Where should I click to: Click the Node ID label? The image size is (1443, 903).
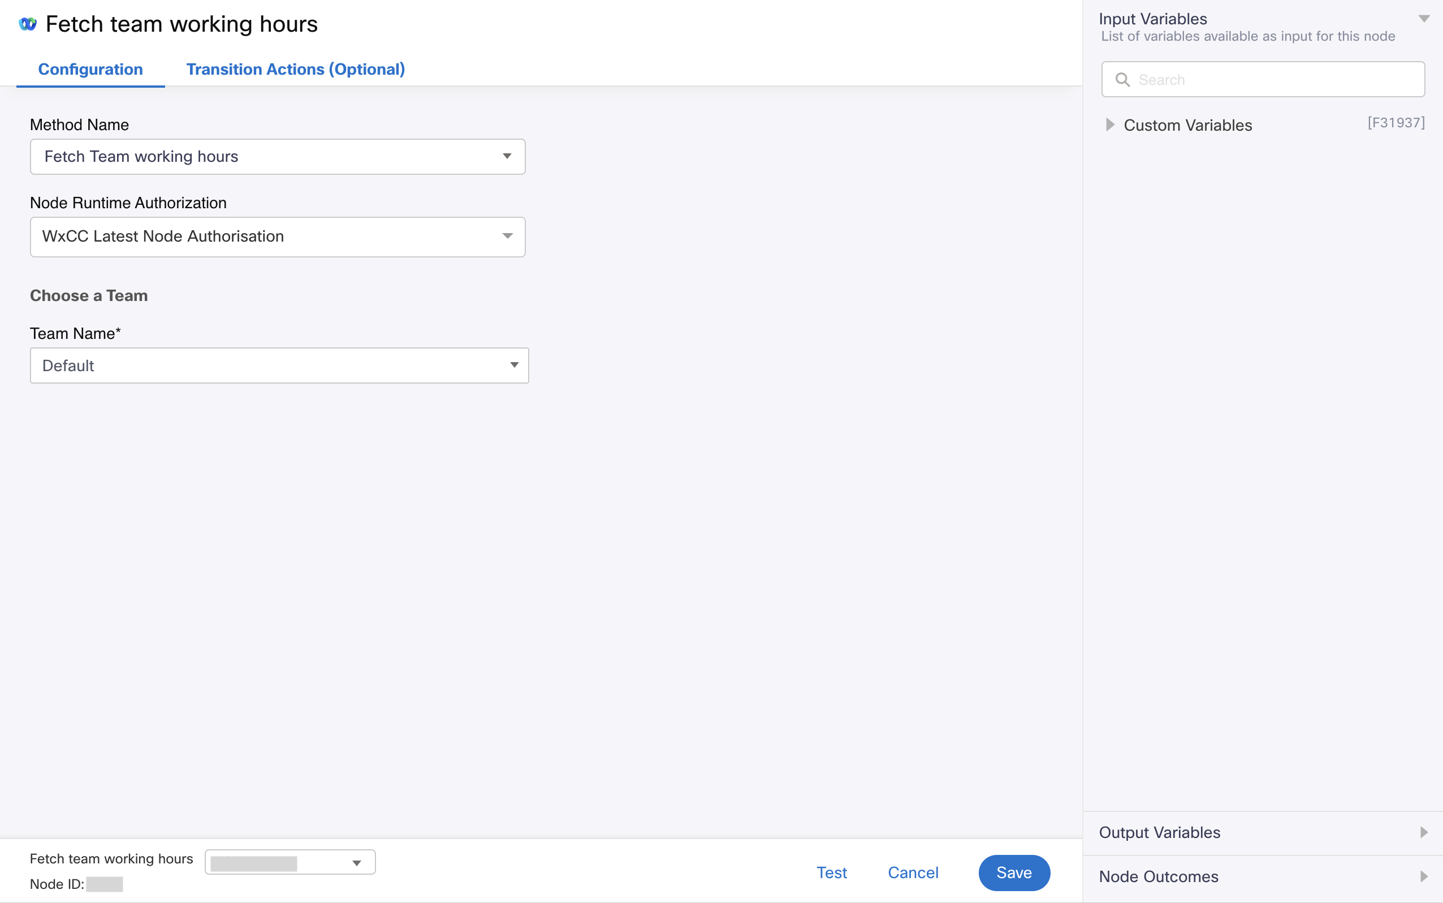(57, 884)
